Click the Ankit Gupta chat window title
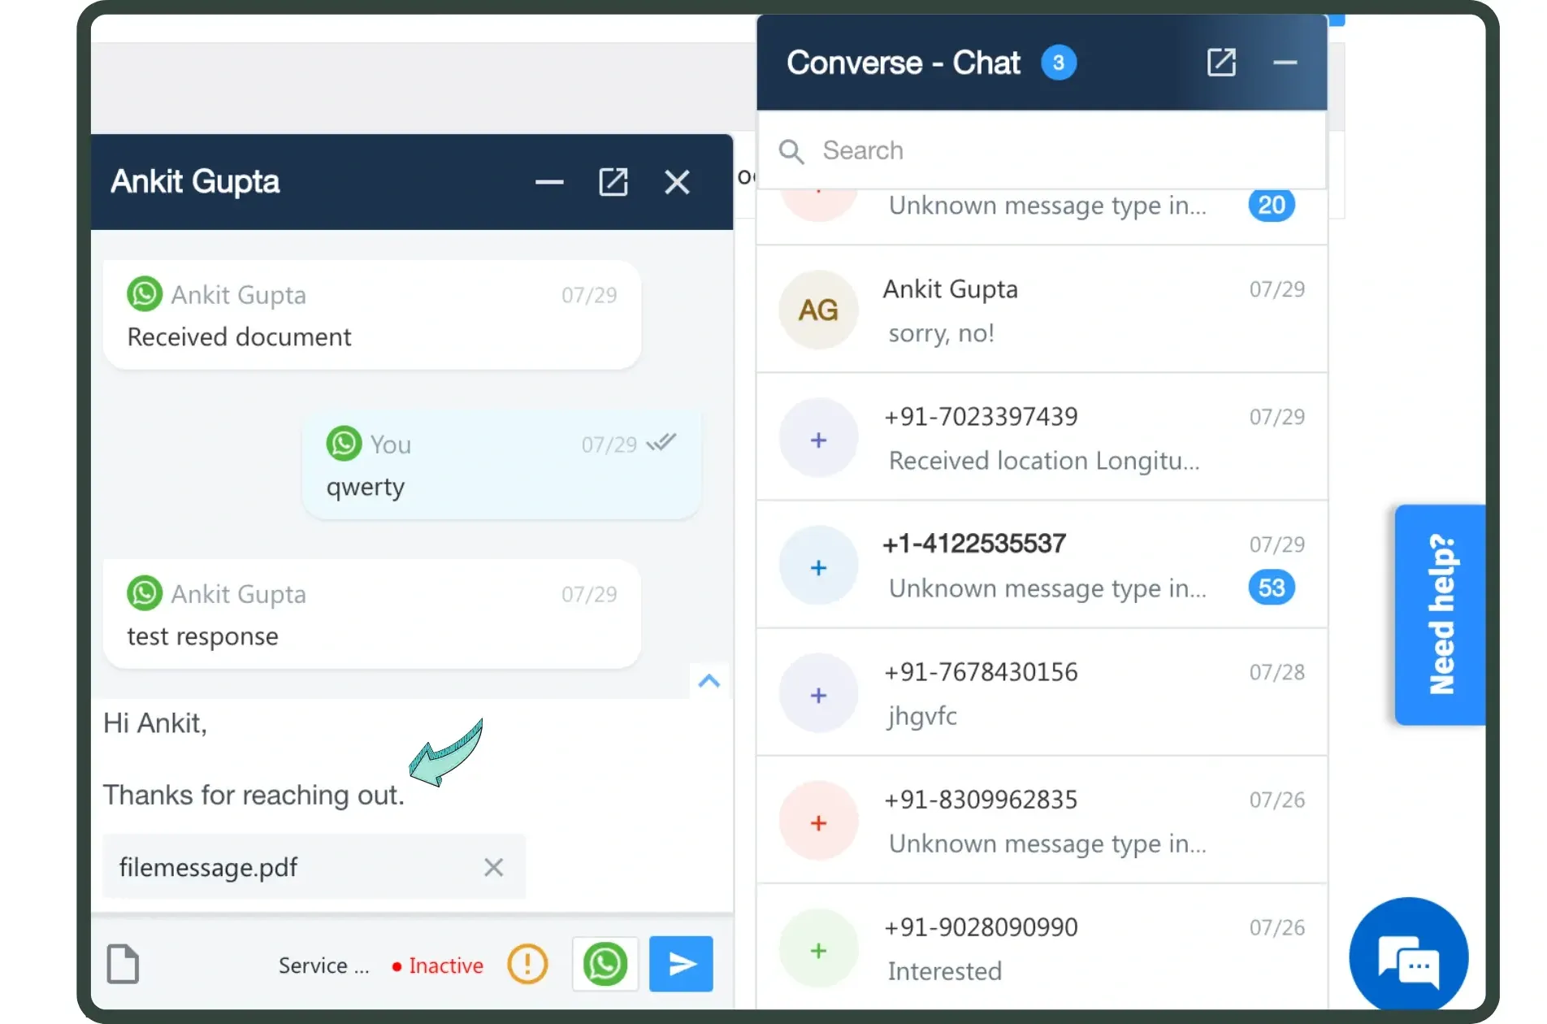Image resolution: width=1547 pixels, height=1024 pixels. point(195,182)
